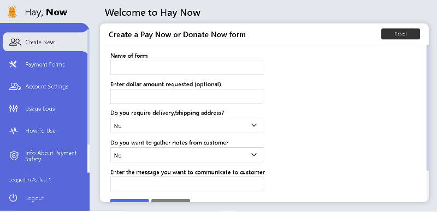The height and width of the screenshot is (212, 437).
Task: Focus the Name of form field
Action: coord(186,68)
